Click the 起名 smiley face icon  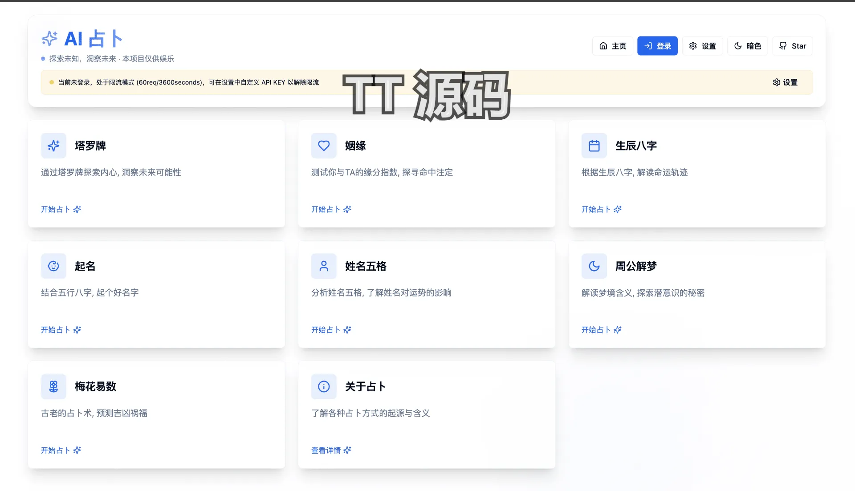click(53, 266)
